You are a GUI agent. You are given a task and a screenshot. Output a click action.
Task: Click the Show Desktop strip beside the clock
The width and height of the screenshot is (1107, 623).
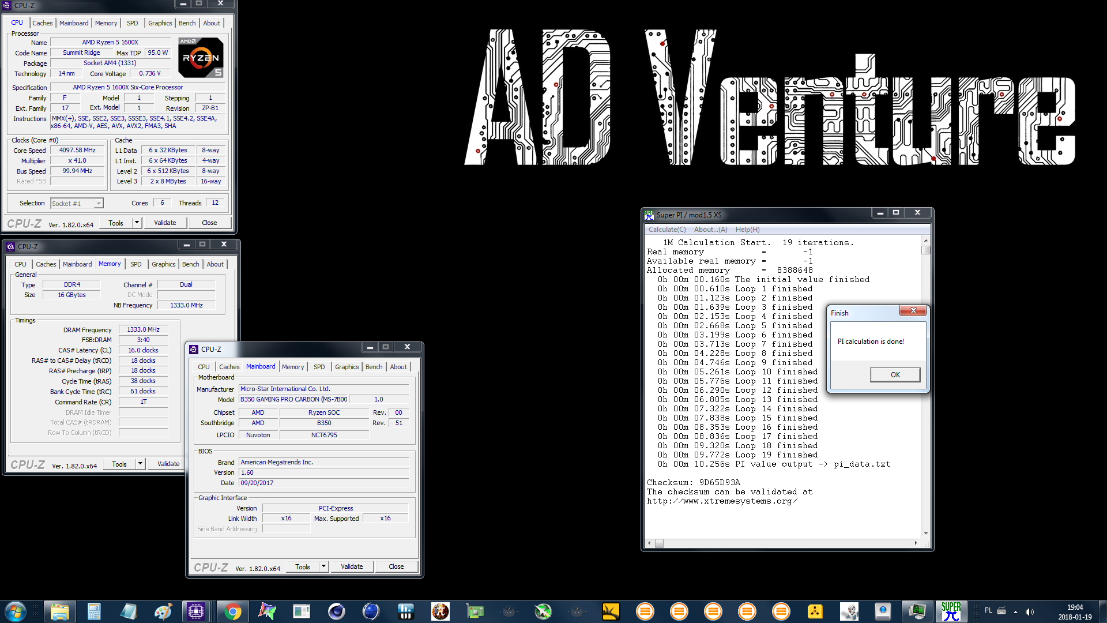pyautogui.click(x=1103, y=611)
